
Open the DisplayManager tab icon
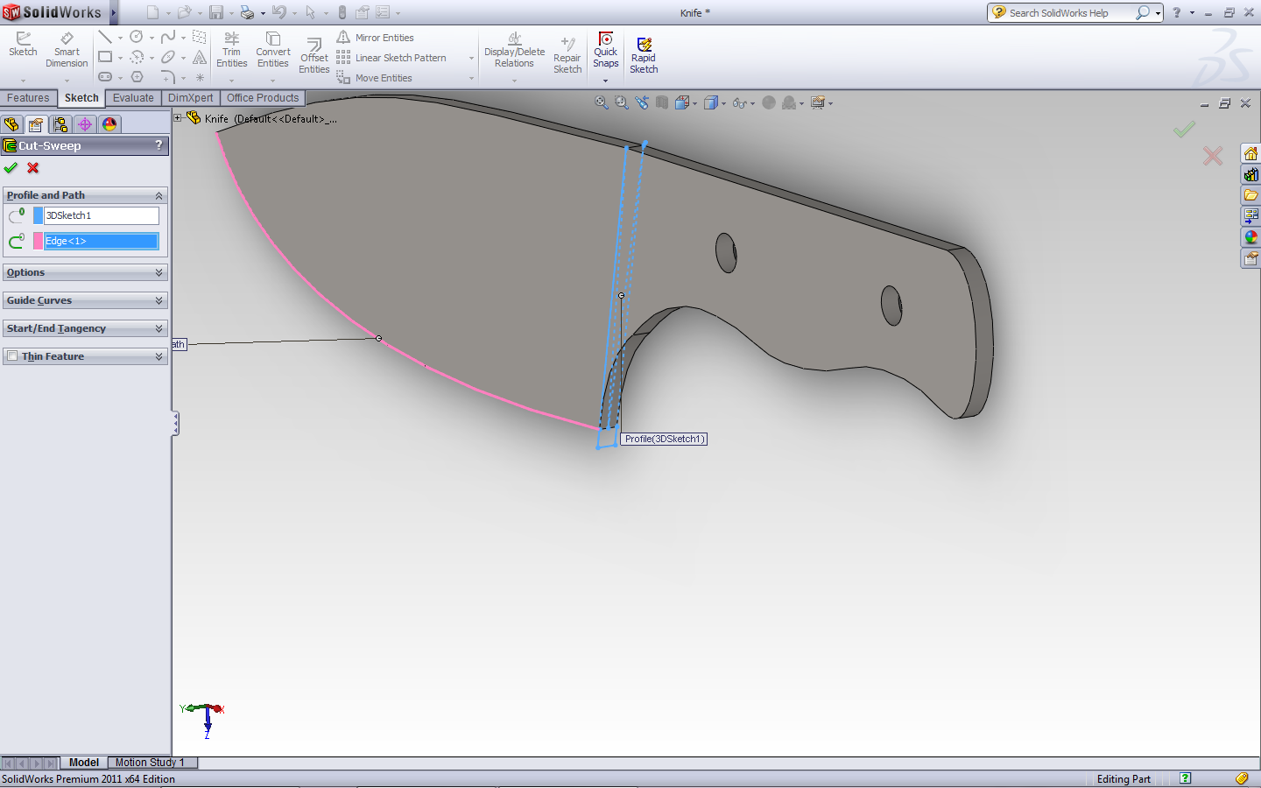pyautogui.click(x=109, y=124)
